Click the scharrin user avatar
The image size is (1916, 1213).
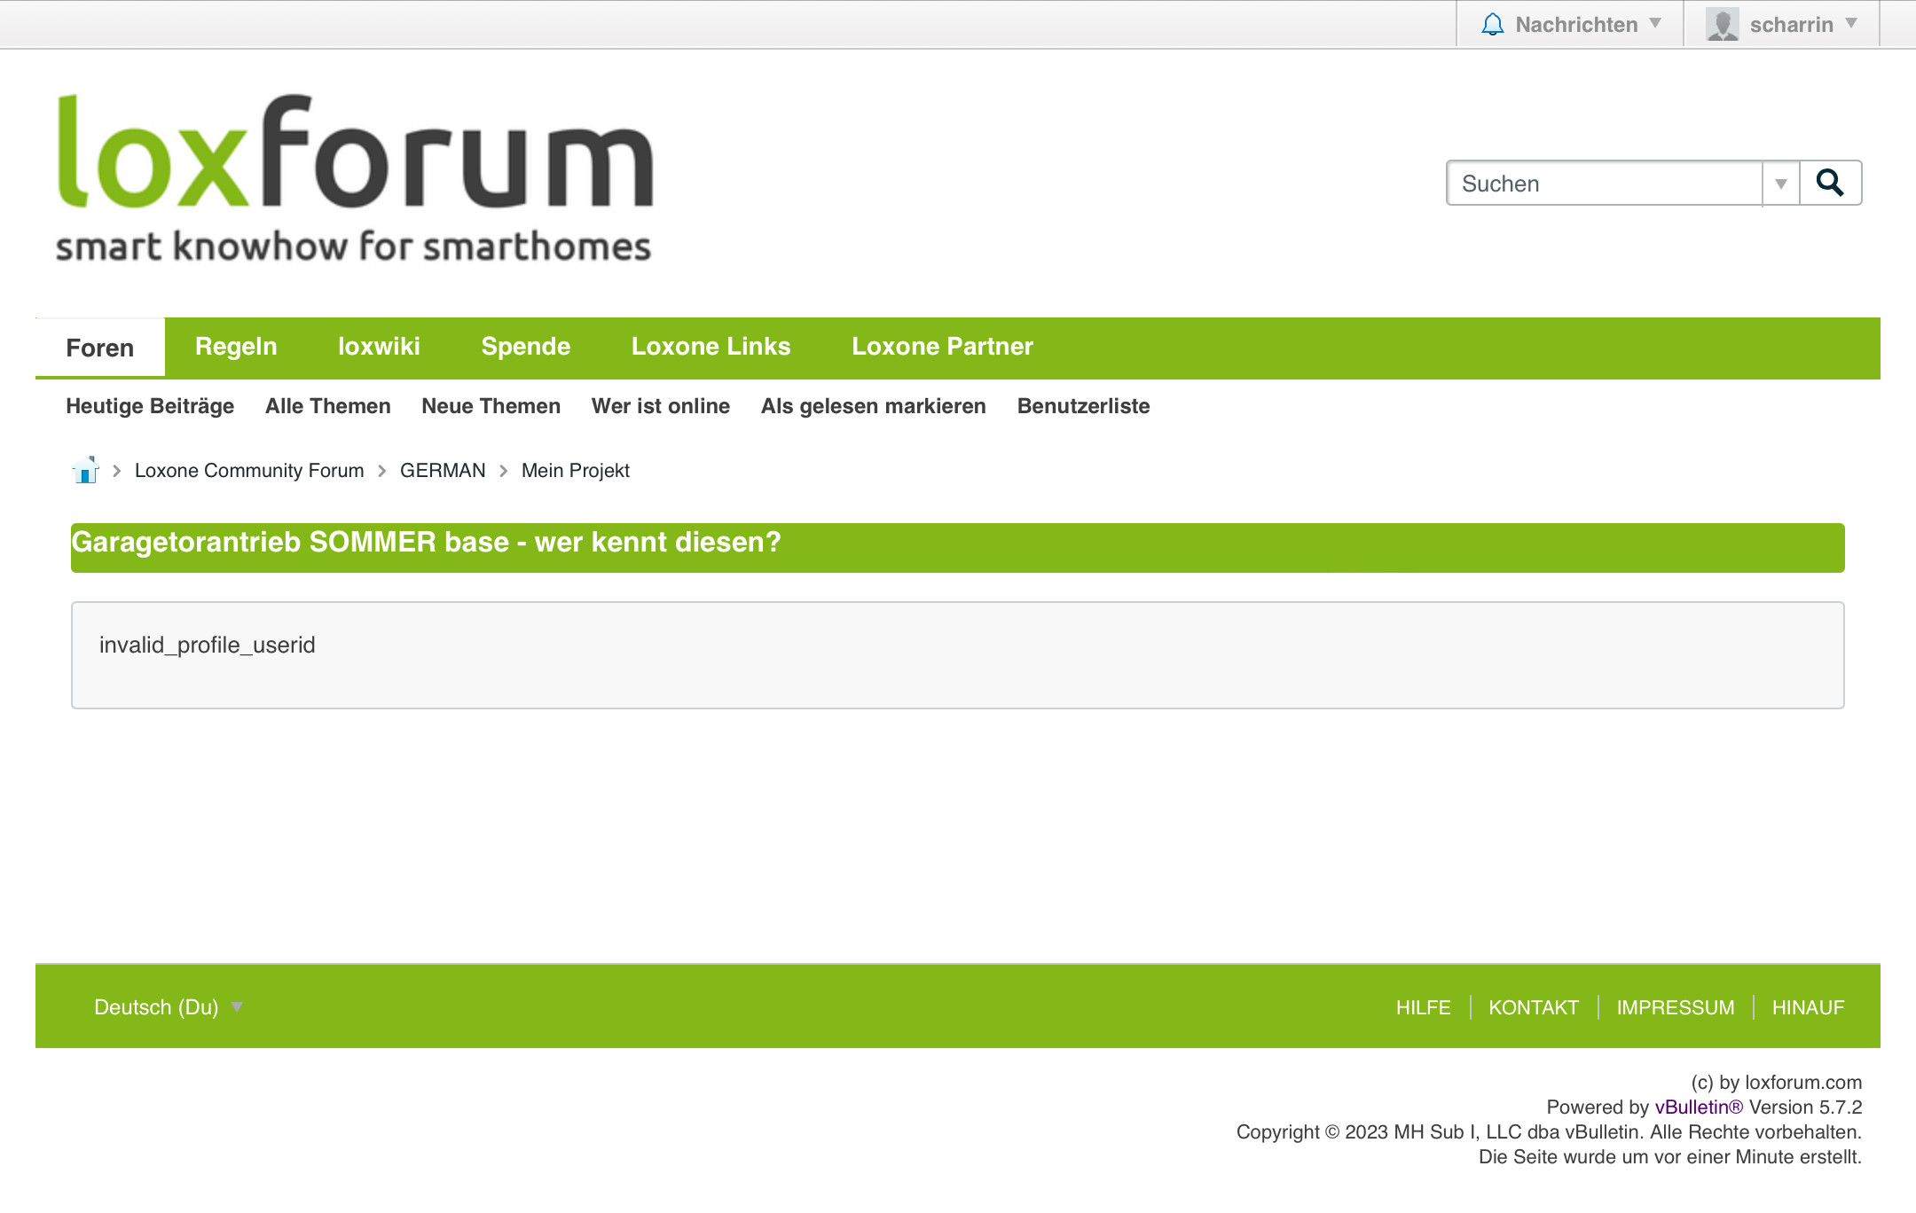point(1722,25)
